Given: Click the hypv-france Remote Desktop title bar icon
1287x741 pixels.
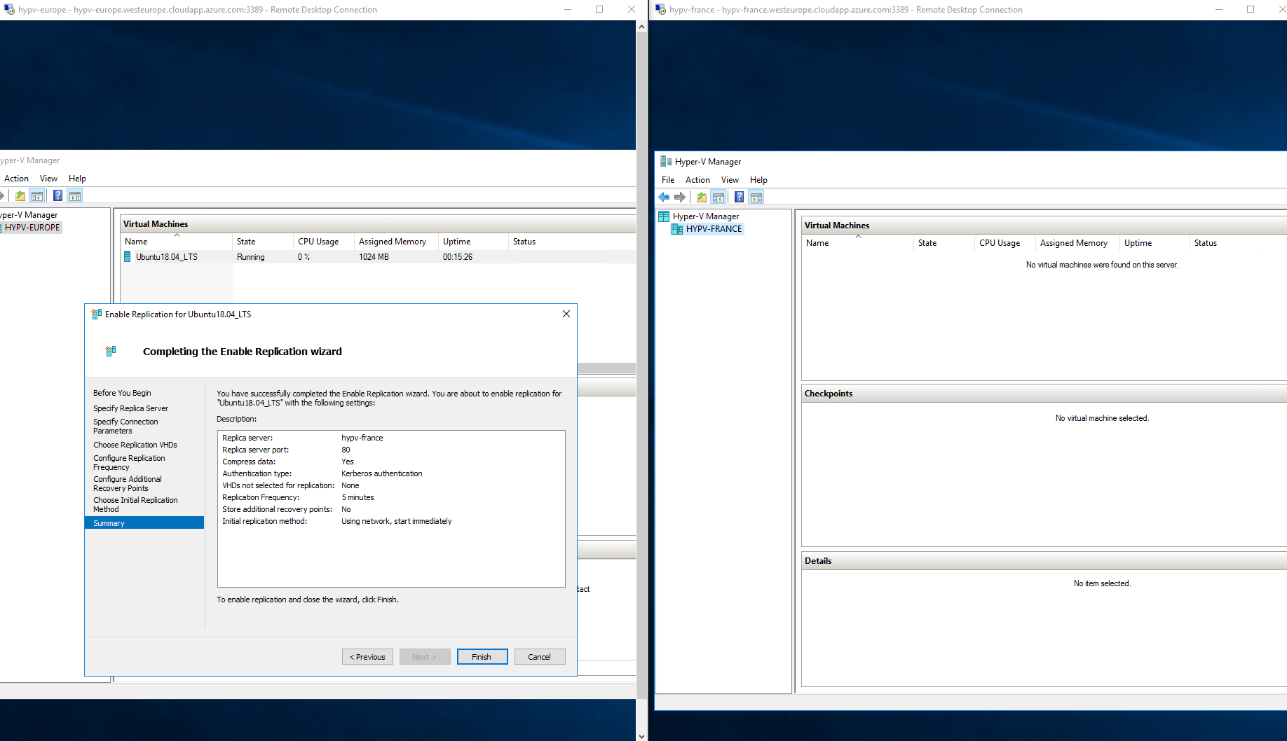Looking at the screenshot, I should point(660,10).
